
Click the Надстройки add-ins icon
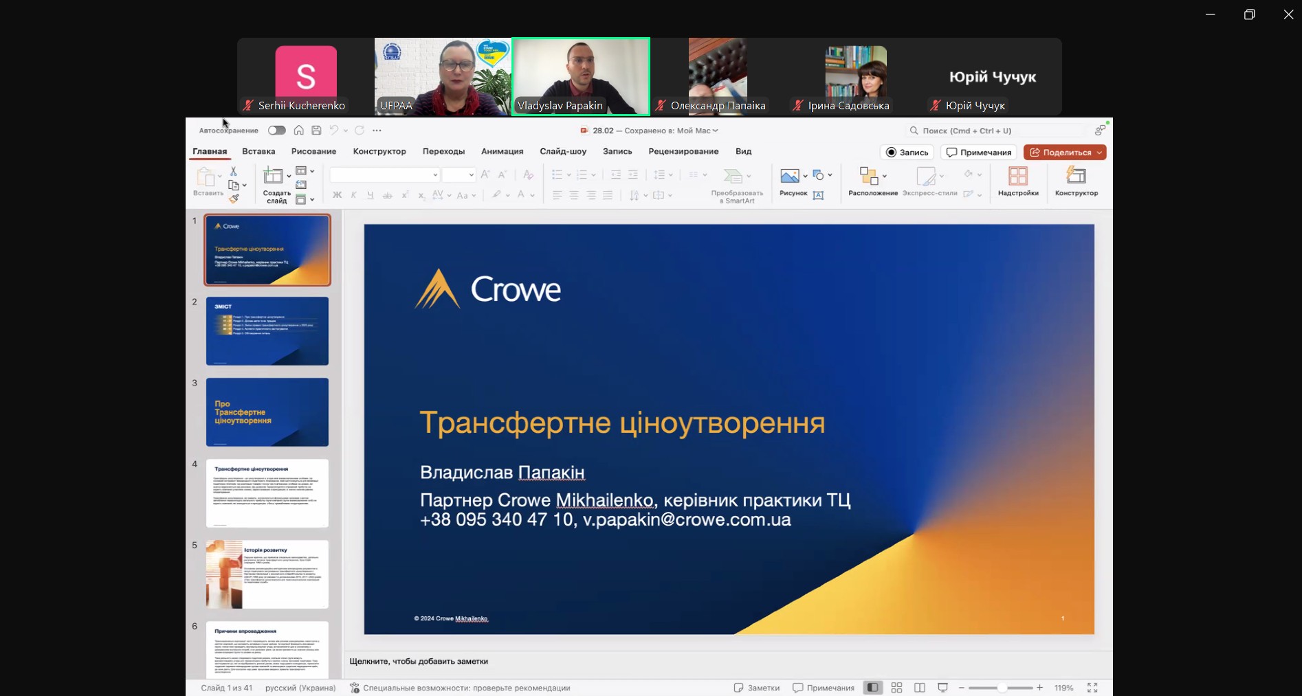[1018, 176]
